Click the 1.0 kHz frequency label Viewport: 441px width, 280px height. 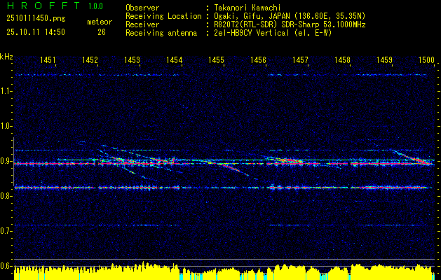[x=6, y=127]
